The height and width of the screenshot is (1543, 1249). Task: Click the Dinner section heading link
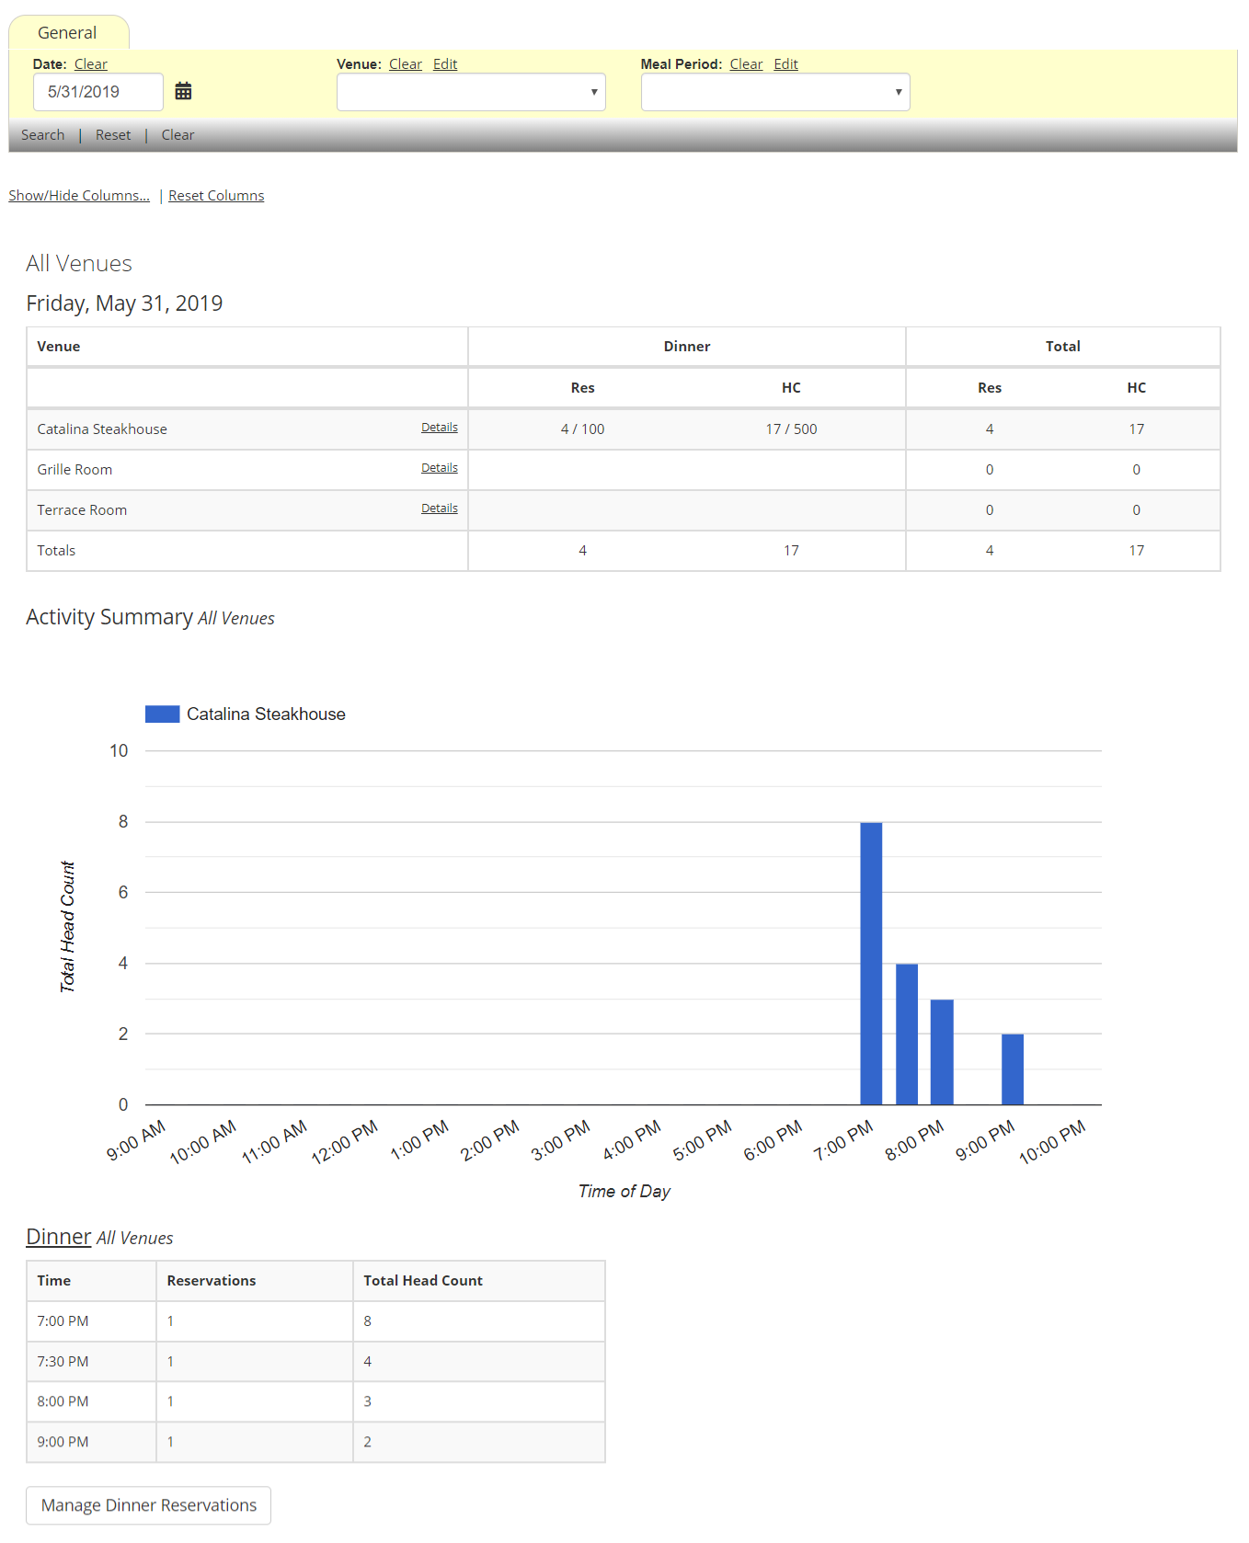click(59, 1237)
